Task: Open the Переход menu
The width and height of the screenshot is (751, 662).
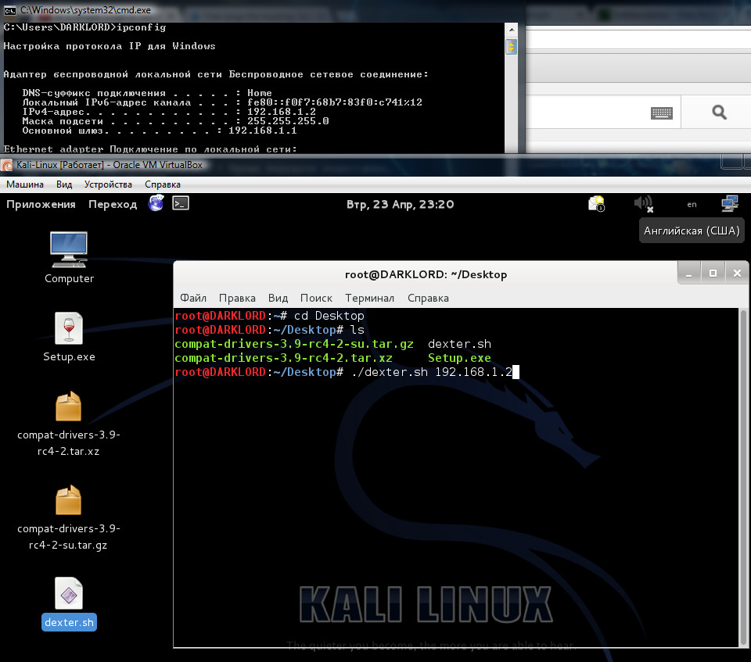Action: 113,205
